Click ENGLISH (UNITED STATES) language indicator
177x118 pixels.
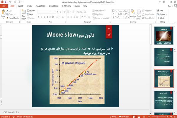25,117
